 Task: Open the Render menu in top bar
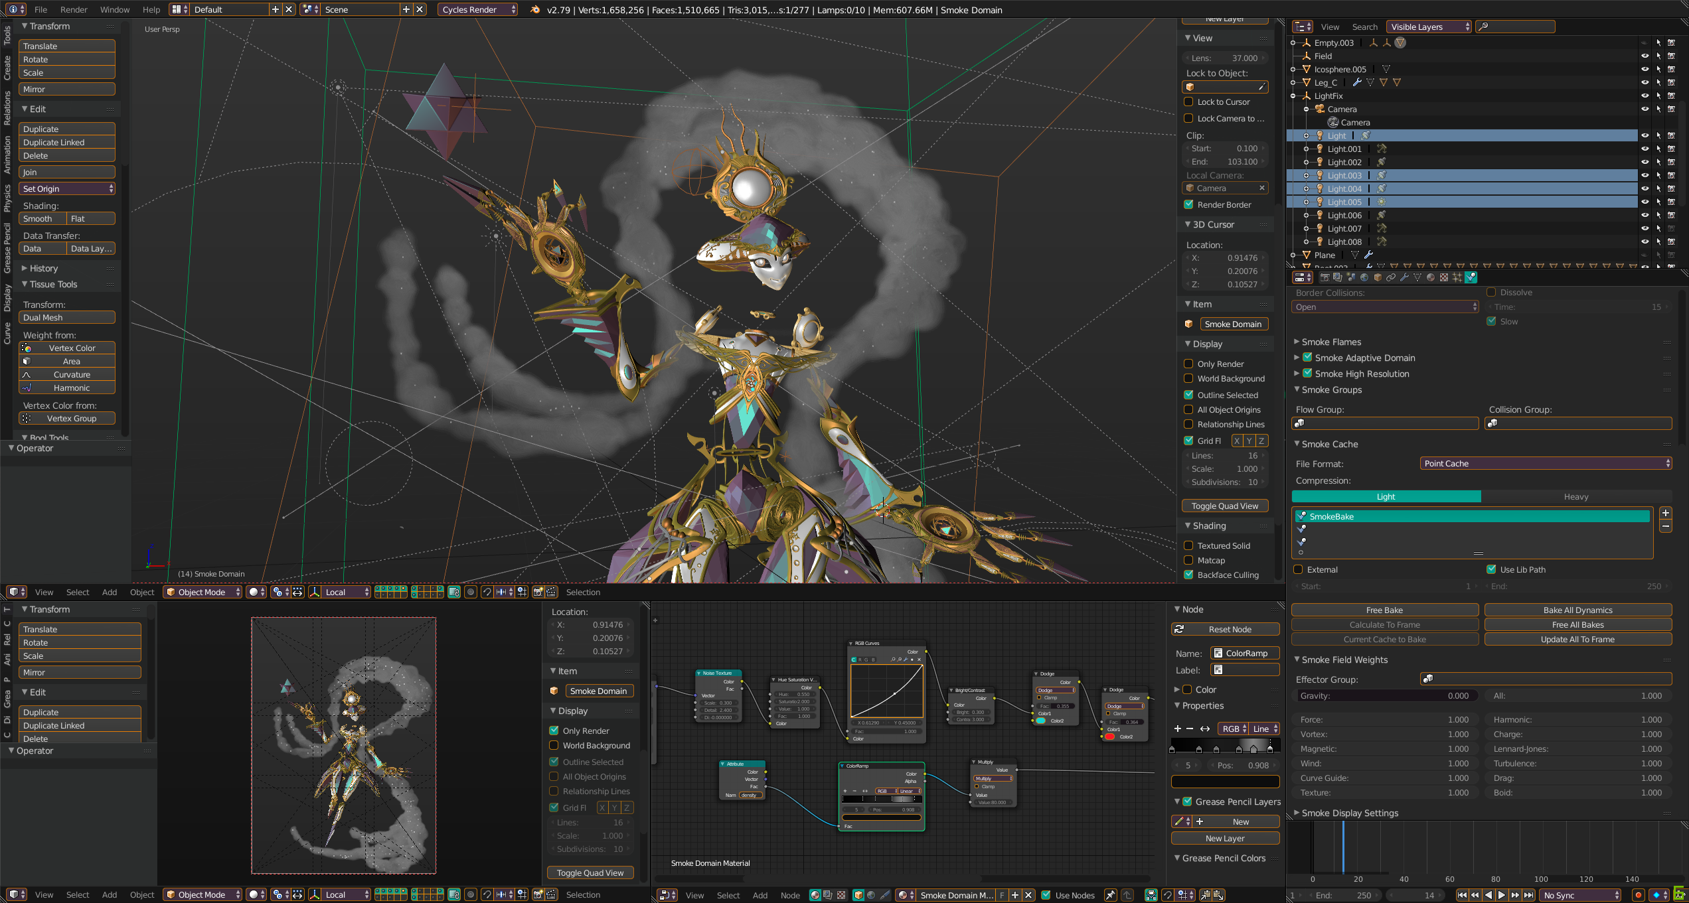(x=73, y=9)
